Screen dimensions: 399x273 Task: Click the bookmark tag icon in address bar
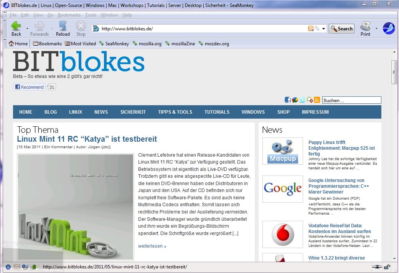[317, 28]
